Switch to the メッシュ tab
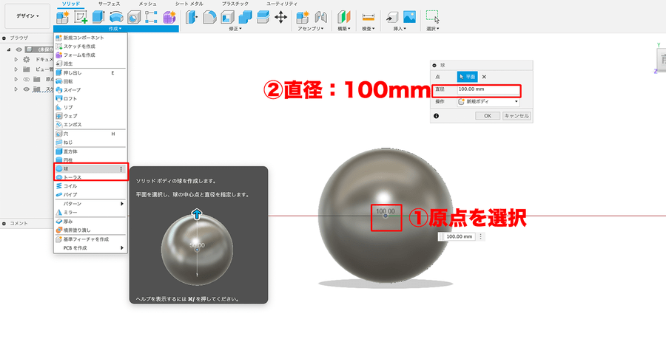 (147, 4)
